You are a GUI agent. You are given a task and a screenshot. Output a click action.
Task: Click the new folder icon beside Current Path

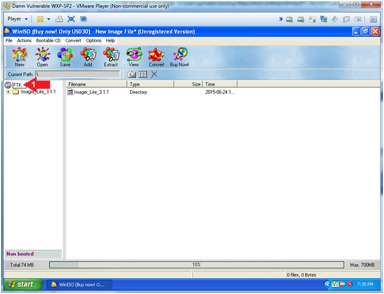click(132, 74)
